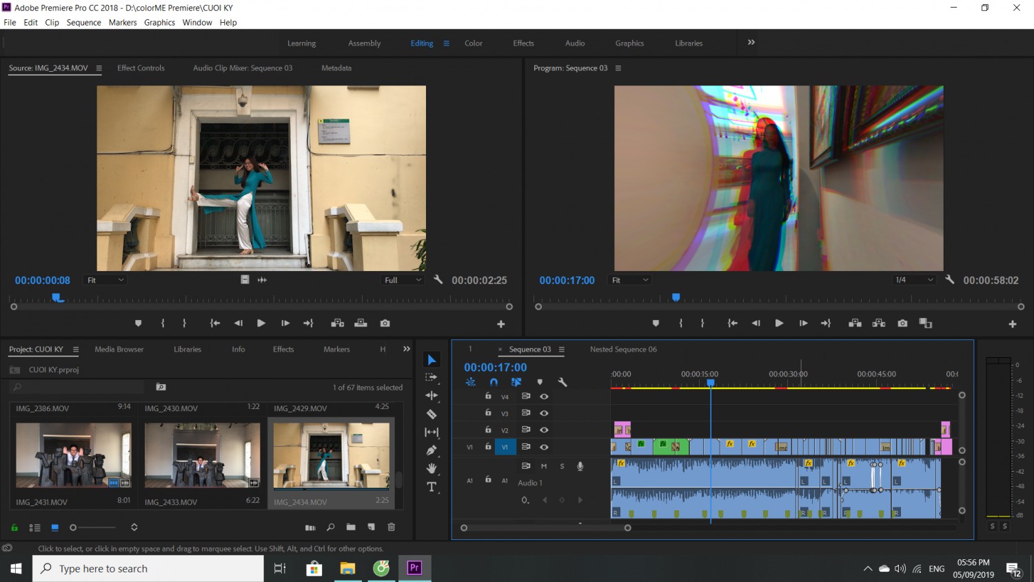
Task: Toggle V4 track lock
Action: point(488,396)
